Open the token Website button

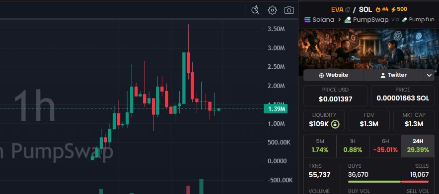(333, 75)
